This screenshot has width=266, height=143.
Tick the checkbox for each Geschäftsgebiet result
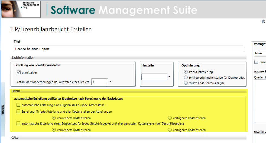click(18, 123)
